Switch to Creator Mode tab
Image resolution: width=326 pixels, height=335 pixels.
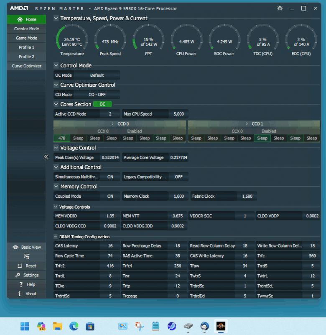pos(26,28)
